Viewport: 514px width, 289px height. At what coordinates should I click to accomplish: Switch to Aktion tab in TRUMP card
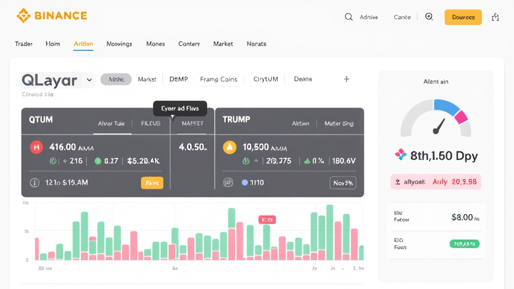(x=300, y=123)
